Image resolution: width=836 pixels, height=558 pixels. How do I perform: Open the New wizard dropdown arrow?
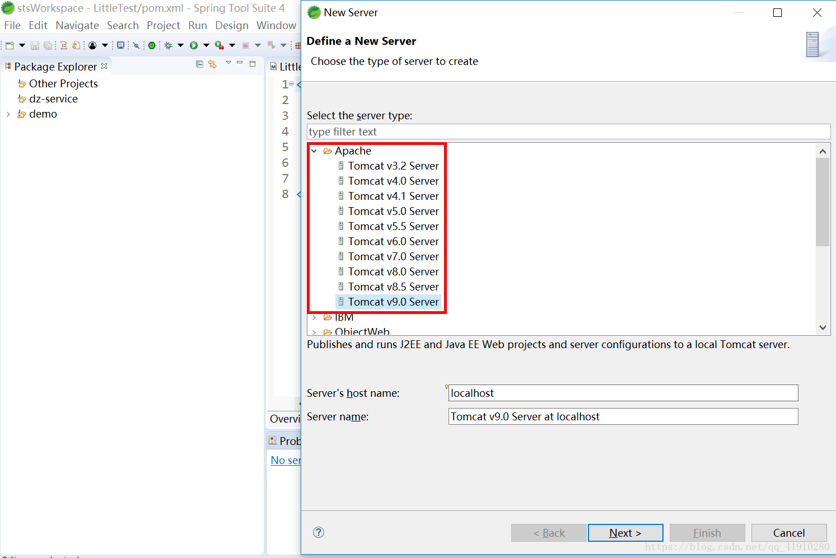22,45
